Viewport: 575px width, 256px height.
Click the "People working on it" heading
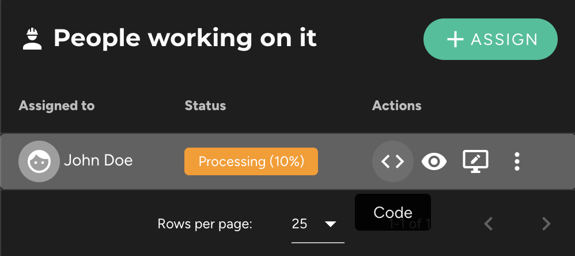pos(185,39)
